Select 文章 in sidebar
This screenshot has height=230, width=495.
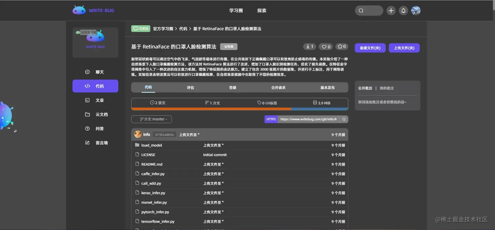pyautogui.click(x=95, y=100)
